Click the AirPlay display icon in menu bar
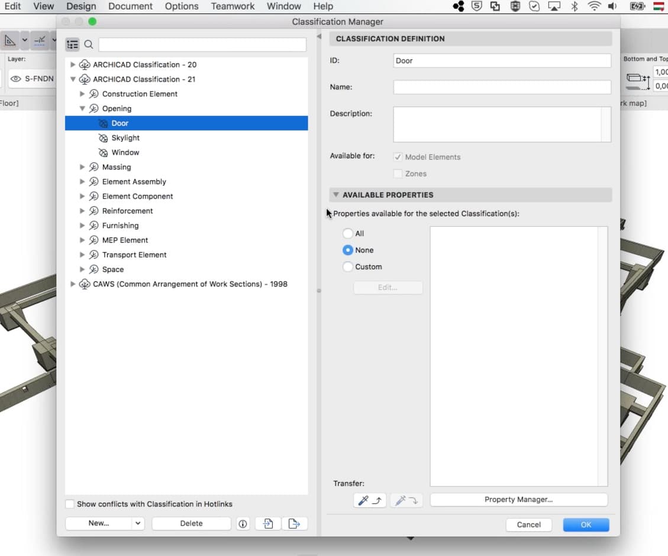This screenshot has width=668, height=556. [554, 6]
